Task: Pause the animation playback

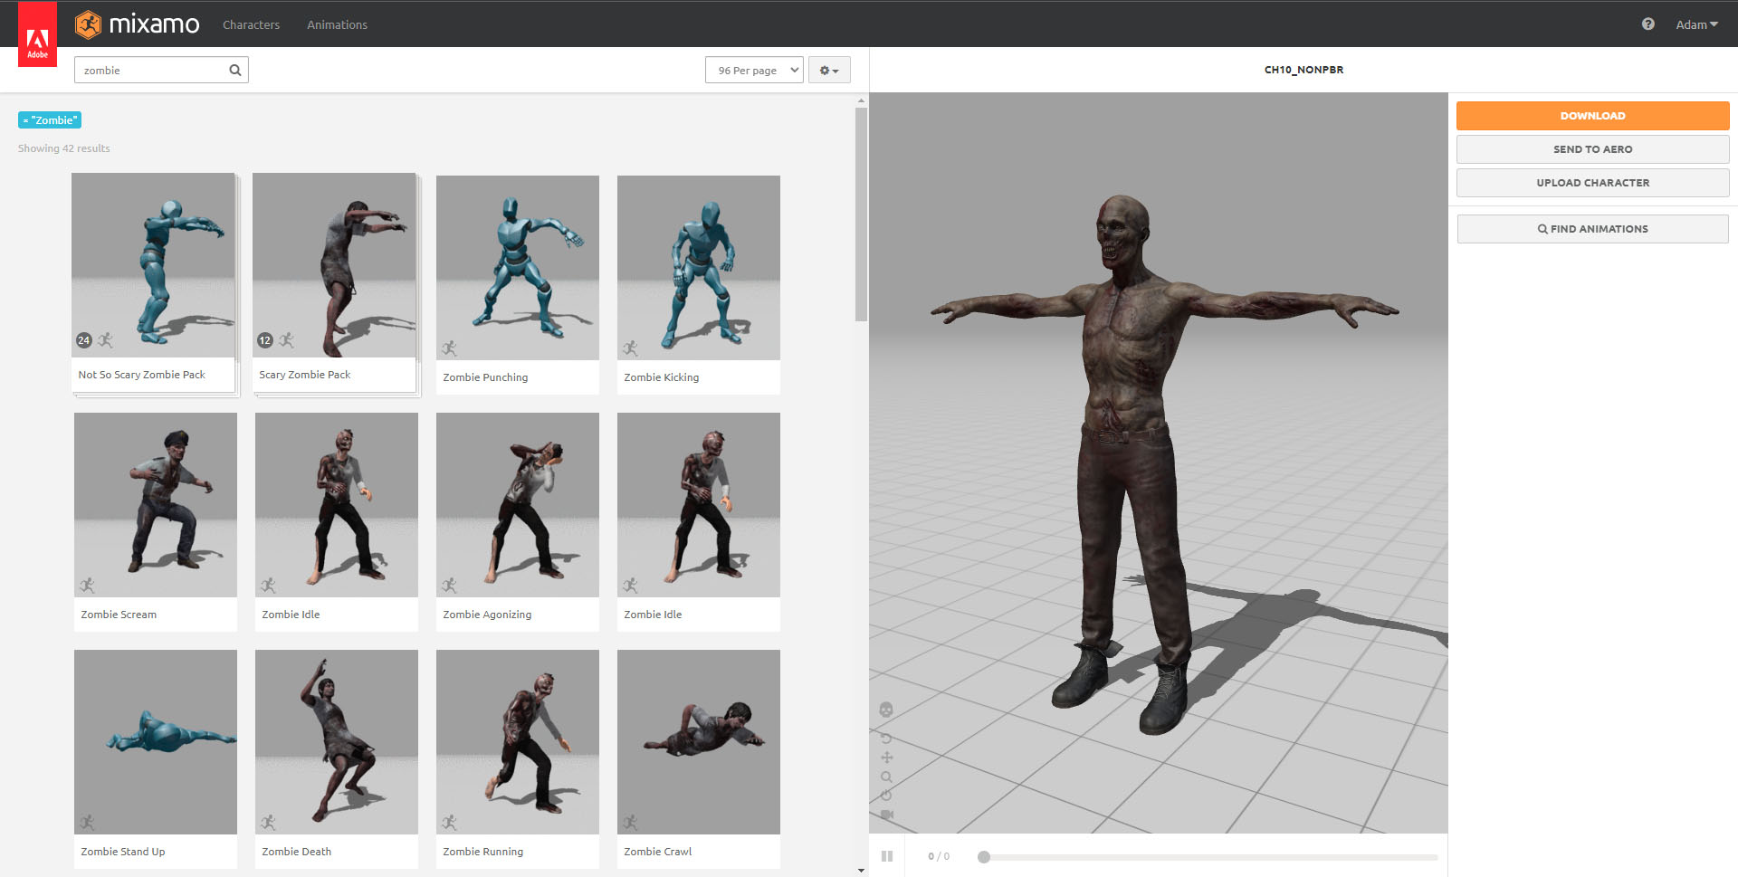Action: 887,855
